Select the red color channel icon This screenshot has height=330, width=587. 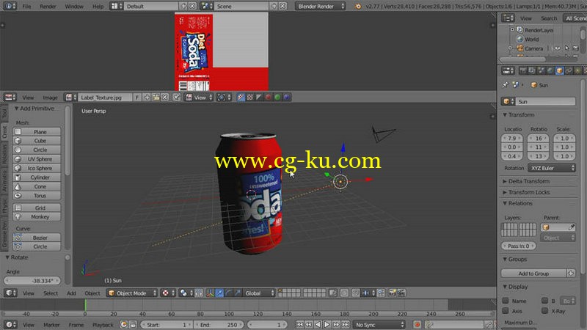coord(269,98)
